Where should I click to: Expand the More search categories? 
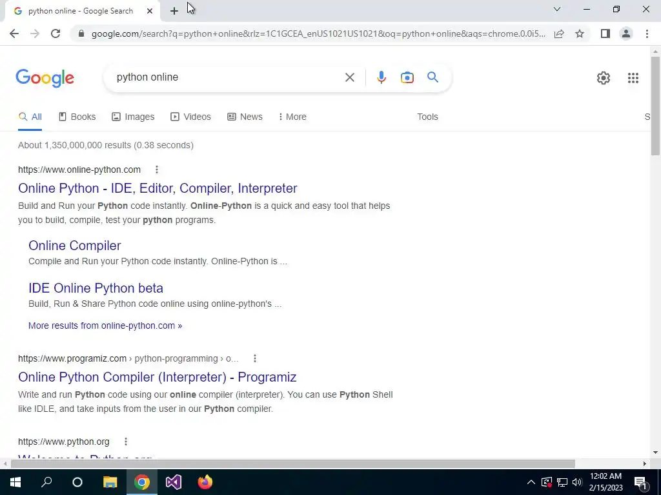point(292,117)
